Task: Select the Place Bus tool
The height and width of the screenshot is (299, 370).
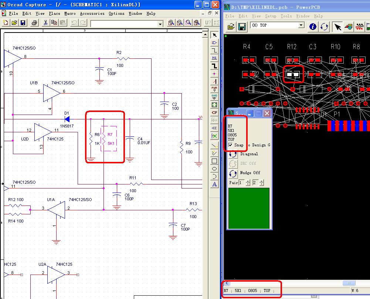Action: [214, 66]
